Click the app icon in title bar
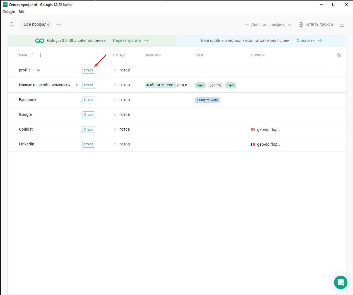Image resolution: width=353 pixels, height=295 pixels. 5,4
